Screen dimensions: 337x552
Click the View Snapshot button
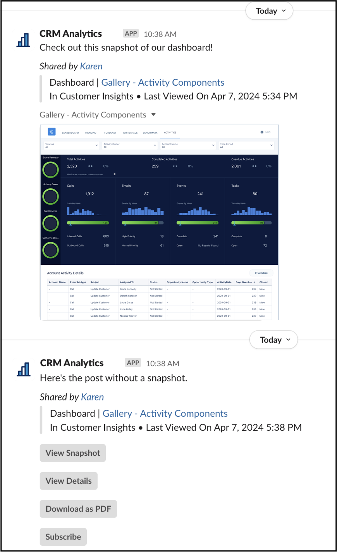73,453
